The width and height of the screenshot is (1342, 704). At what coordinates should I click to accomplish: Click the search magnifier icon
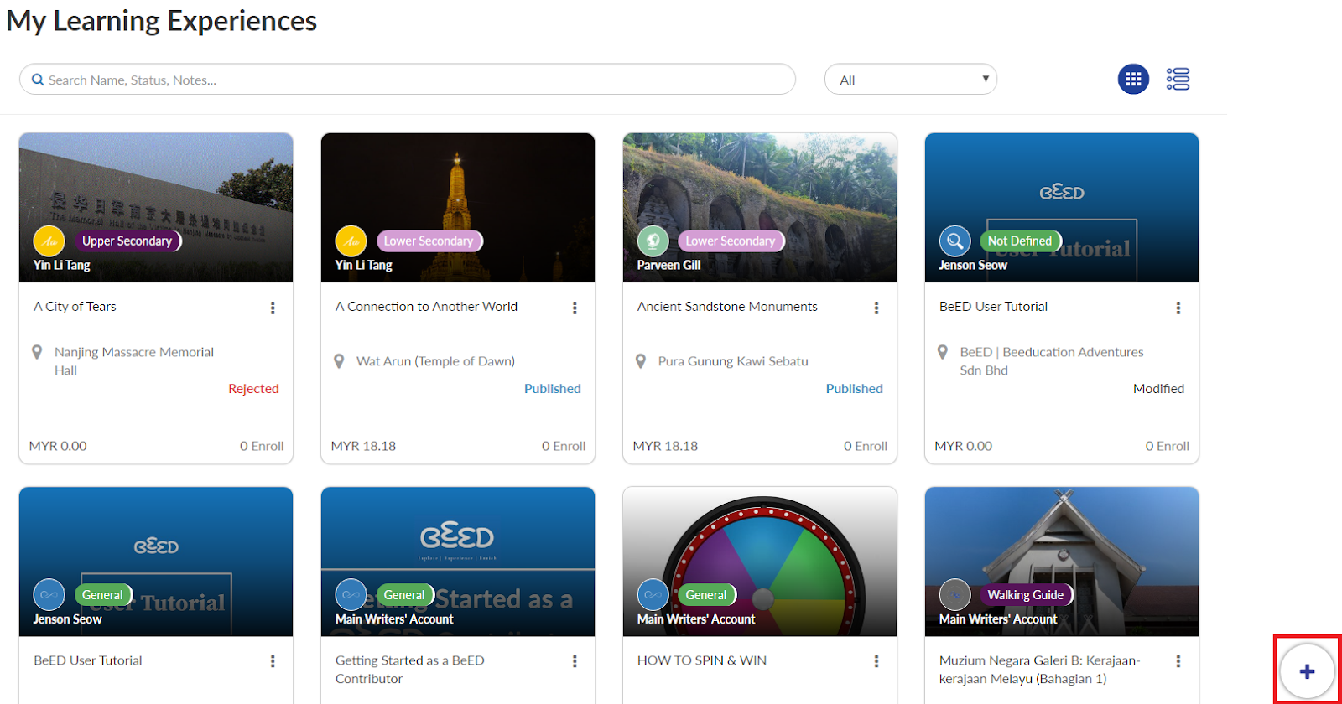38,80
